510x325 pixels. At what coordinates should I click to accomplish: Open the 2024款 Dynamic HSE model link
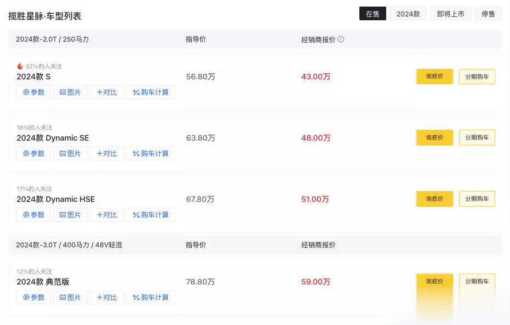[56, 199]
